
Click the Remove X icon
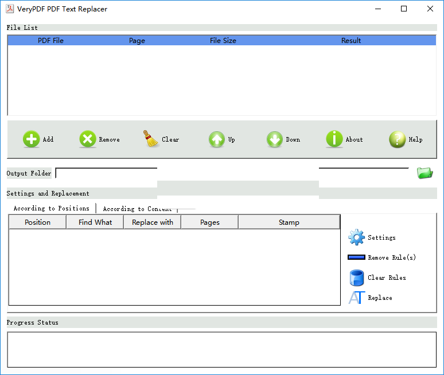88,139
